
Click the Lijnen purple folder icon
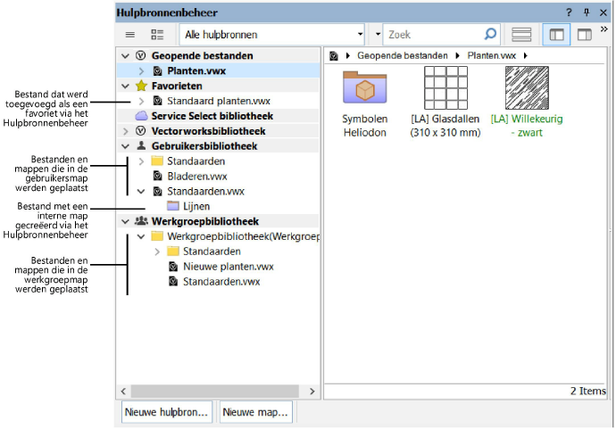click(x=173, y=206)
